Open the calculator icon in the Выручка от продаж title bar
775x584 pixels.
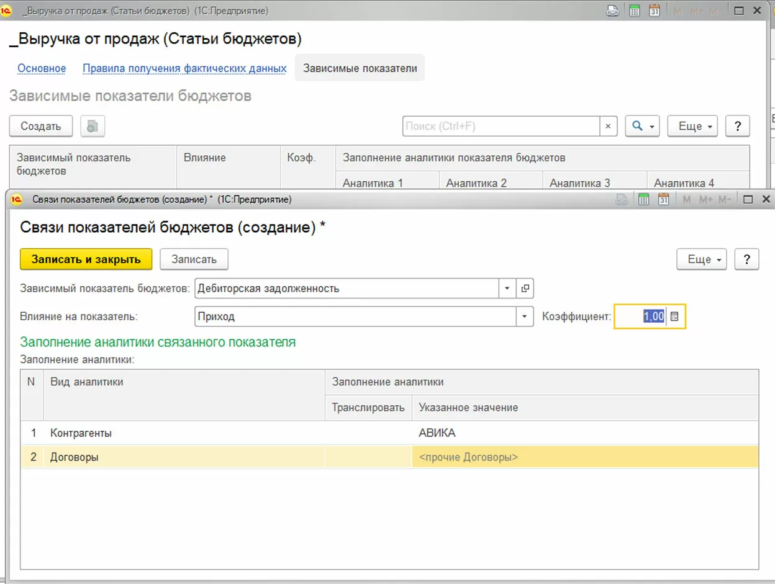point(634,11)
